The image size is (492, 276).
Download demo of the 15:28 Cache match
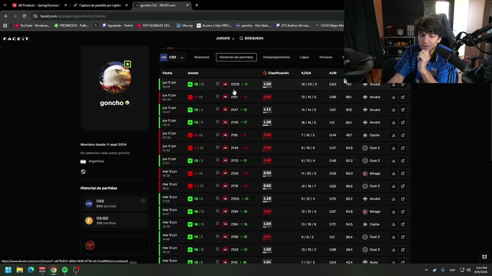click(x=394, y=224)
